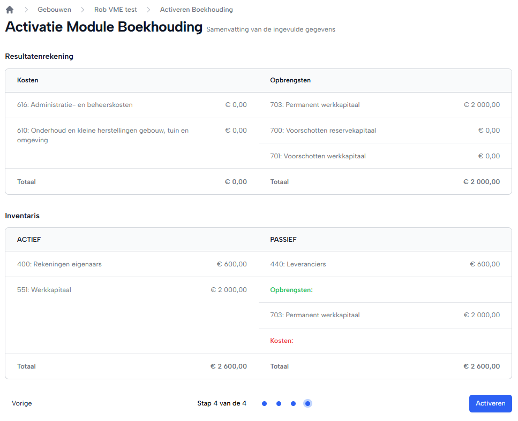Click the highlighted fourth step dot
The height and width of the screenshot is (421, 518).
[307, 403]
